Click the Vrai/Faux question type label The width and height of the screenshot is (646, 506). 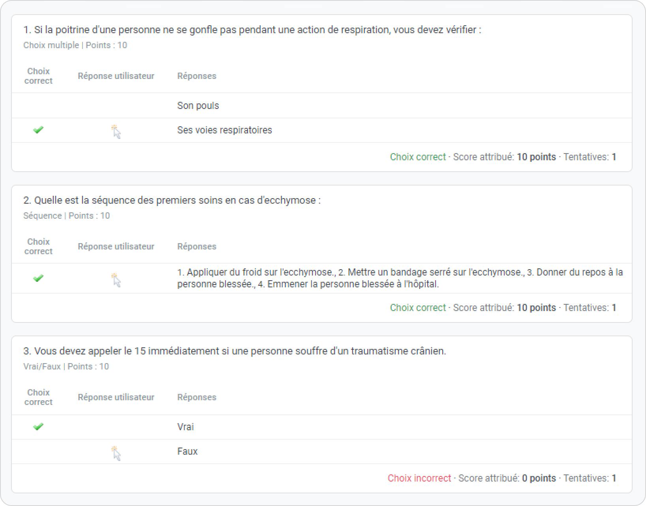(x=42, y=366)
